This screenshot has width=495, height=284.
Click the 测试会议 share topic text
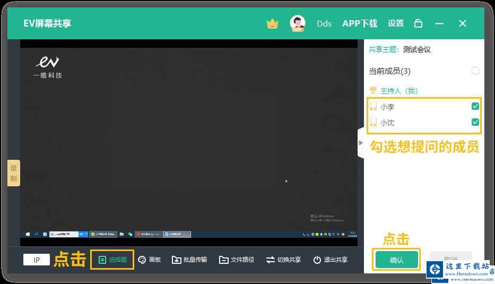click(416, 49)
